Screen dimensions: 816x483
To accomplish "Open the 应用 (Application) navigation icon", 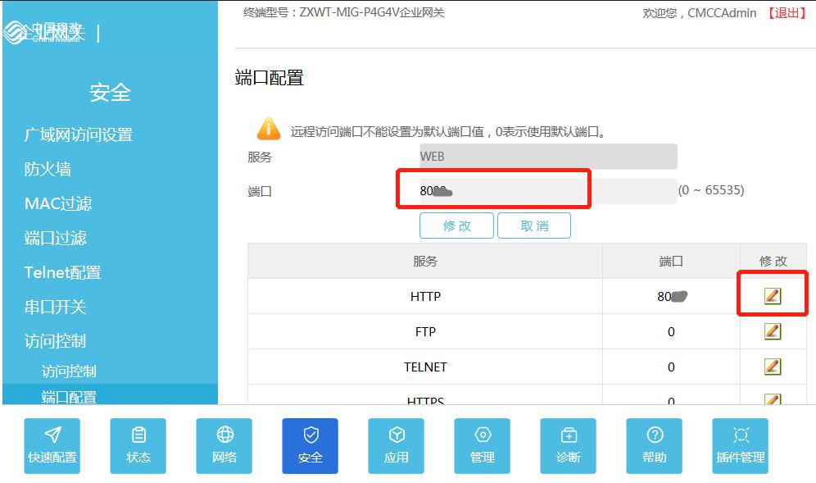I will click(x=396, y=445).
